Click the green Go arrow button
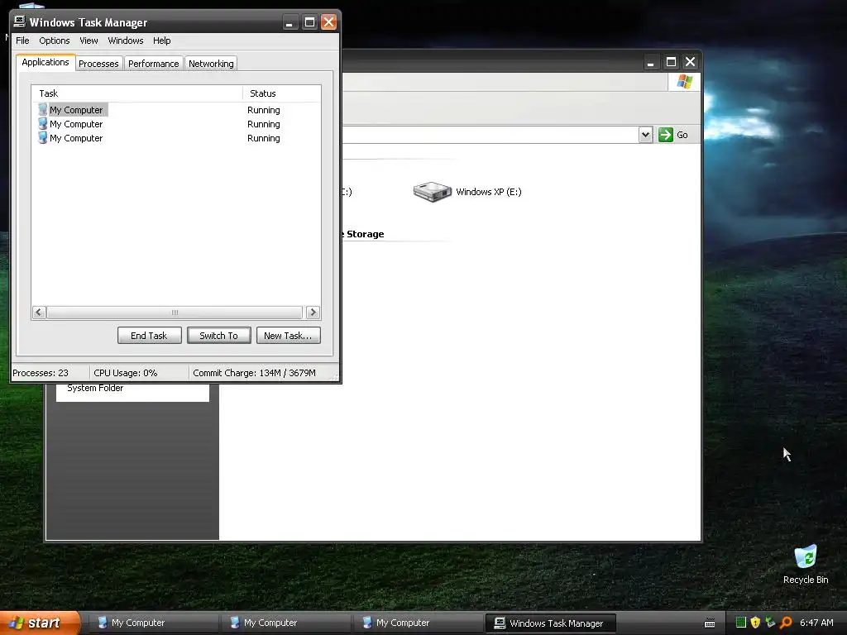The height and width of the screenshot is (635, 847). pyautogui.click(x=666, y=135)
